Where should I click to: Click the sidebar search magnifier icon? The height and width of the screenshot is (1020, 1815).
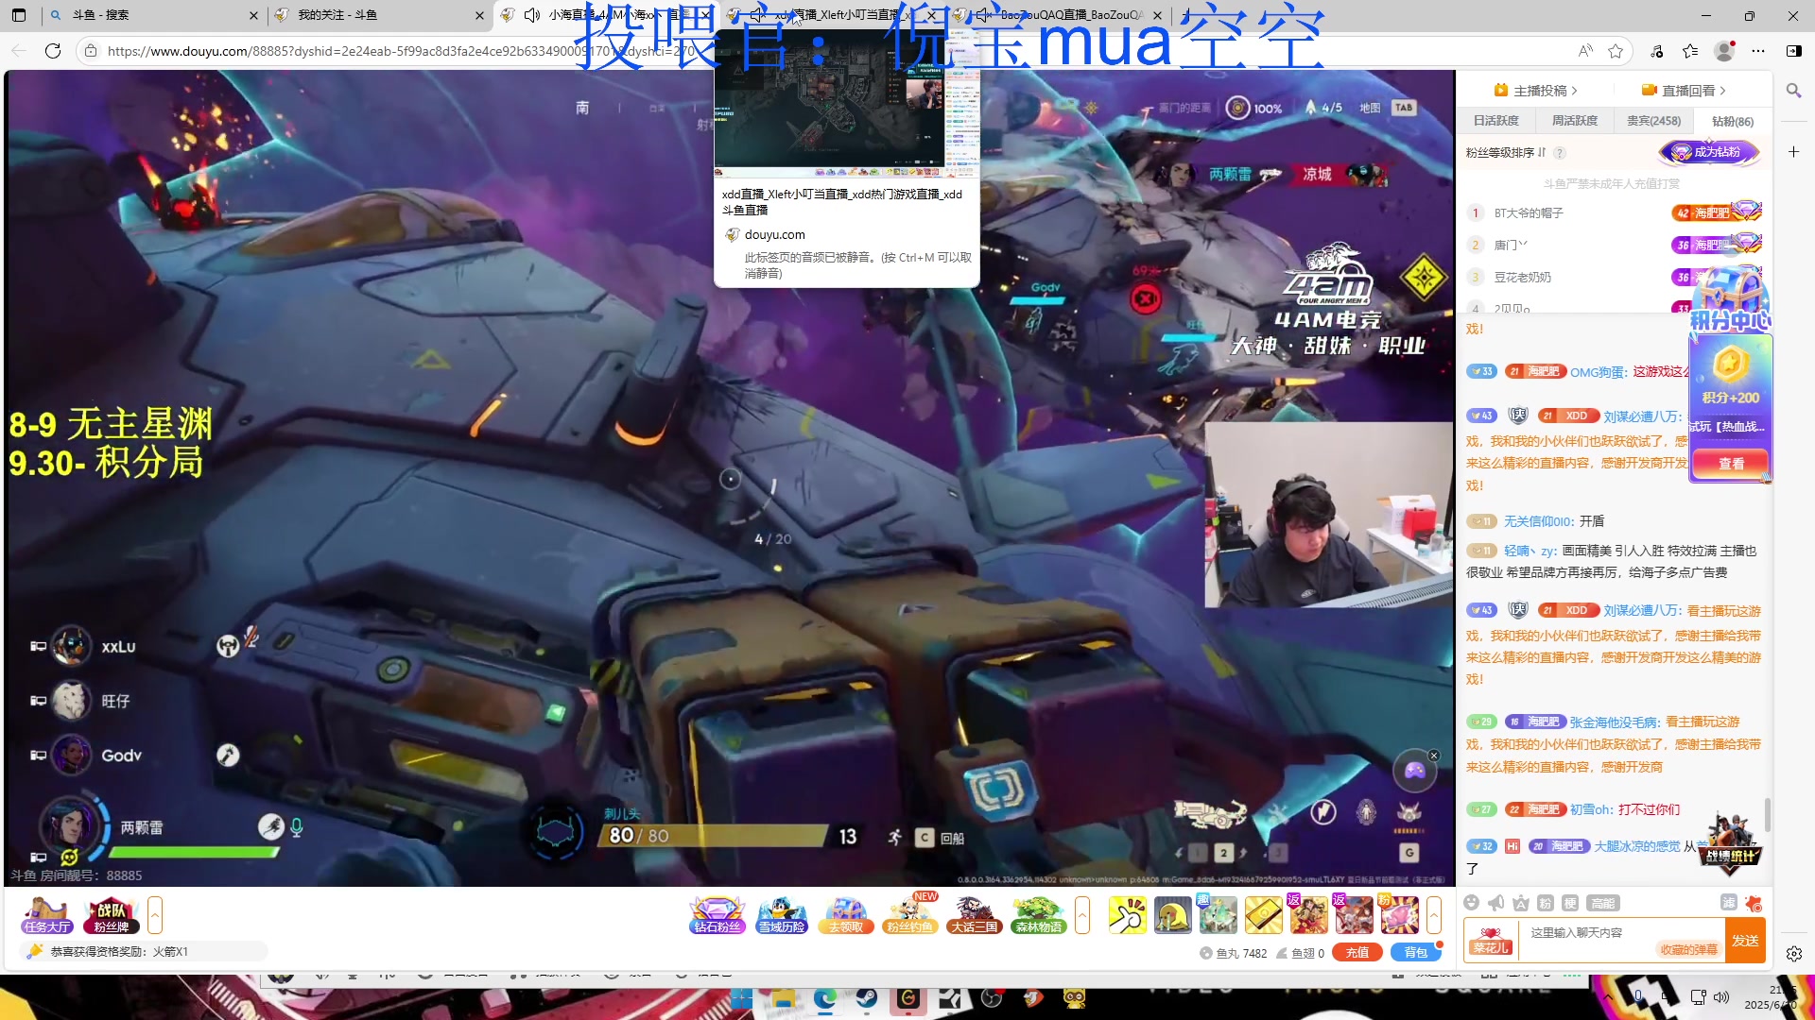click(x=1793, y=91)
